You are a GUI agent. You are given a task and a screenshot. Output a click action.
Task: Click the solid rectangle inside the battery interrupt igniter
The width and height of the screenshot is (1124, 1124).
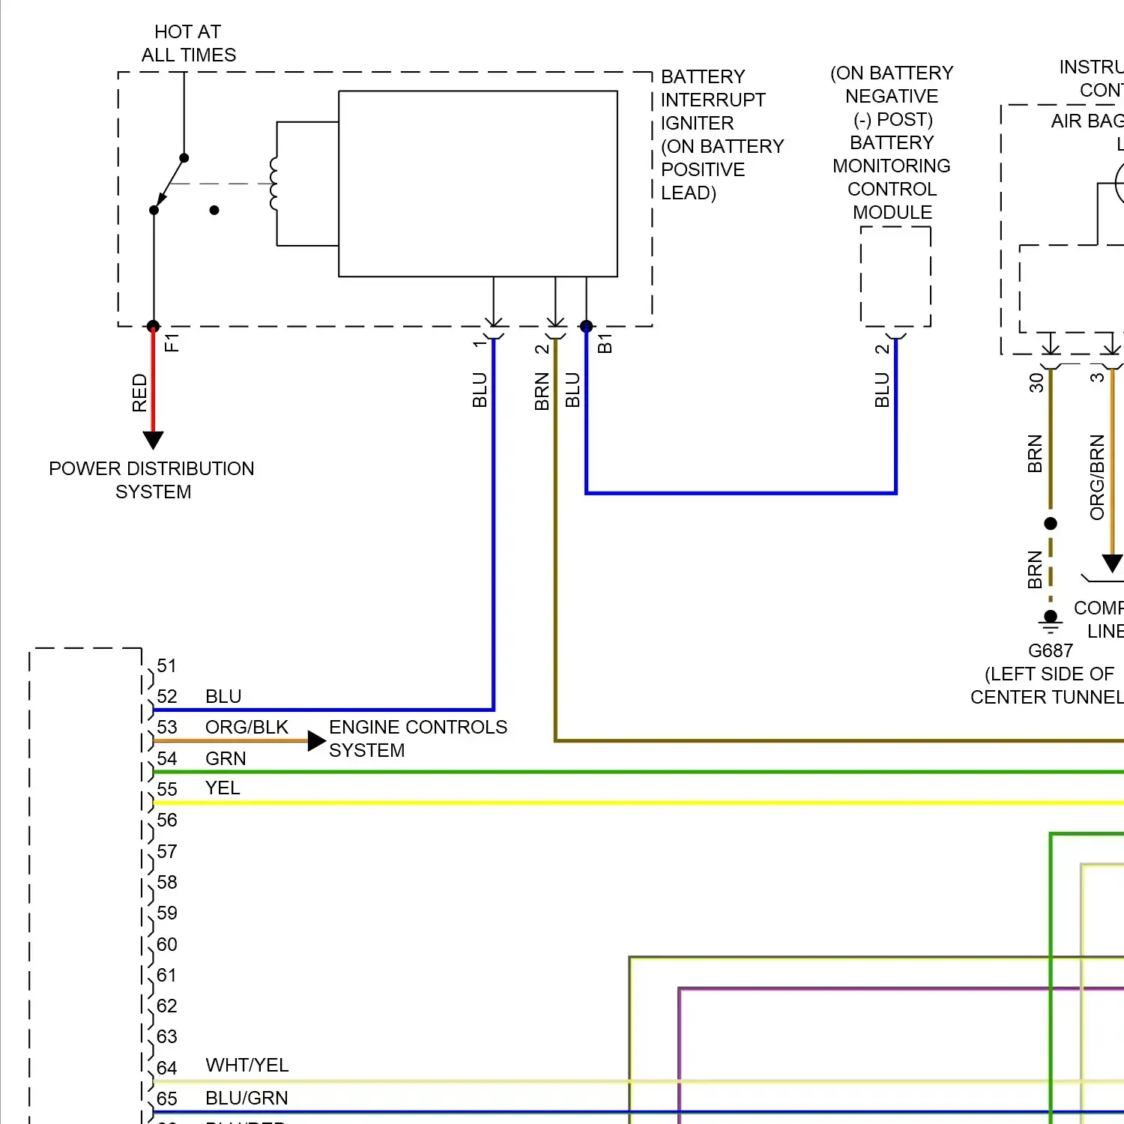point(478,184)
